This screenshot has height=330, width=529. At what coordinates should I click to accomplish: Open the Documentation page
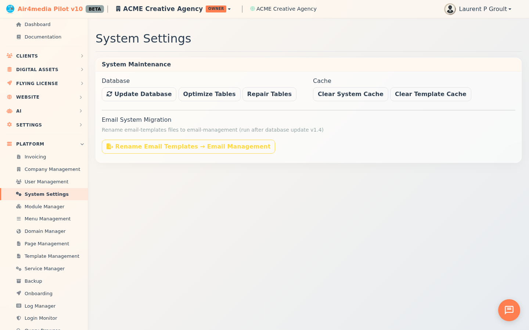coord(43,37)
